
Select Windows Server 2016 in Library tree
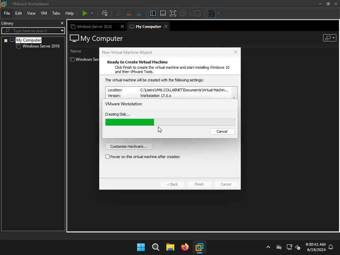coord(41,46)
